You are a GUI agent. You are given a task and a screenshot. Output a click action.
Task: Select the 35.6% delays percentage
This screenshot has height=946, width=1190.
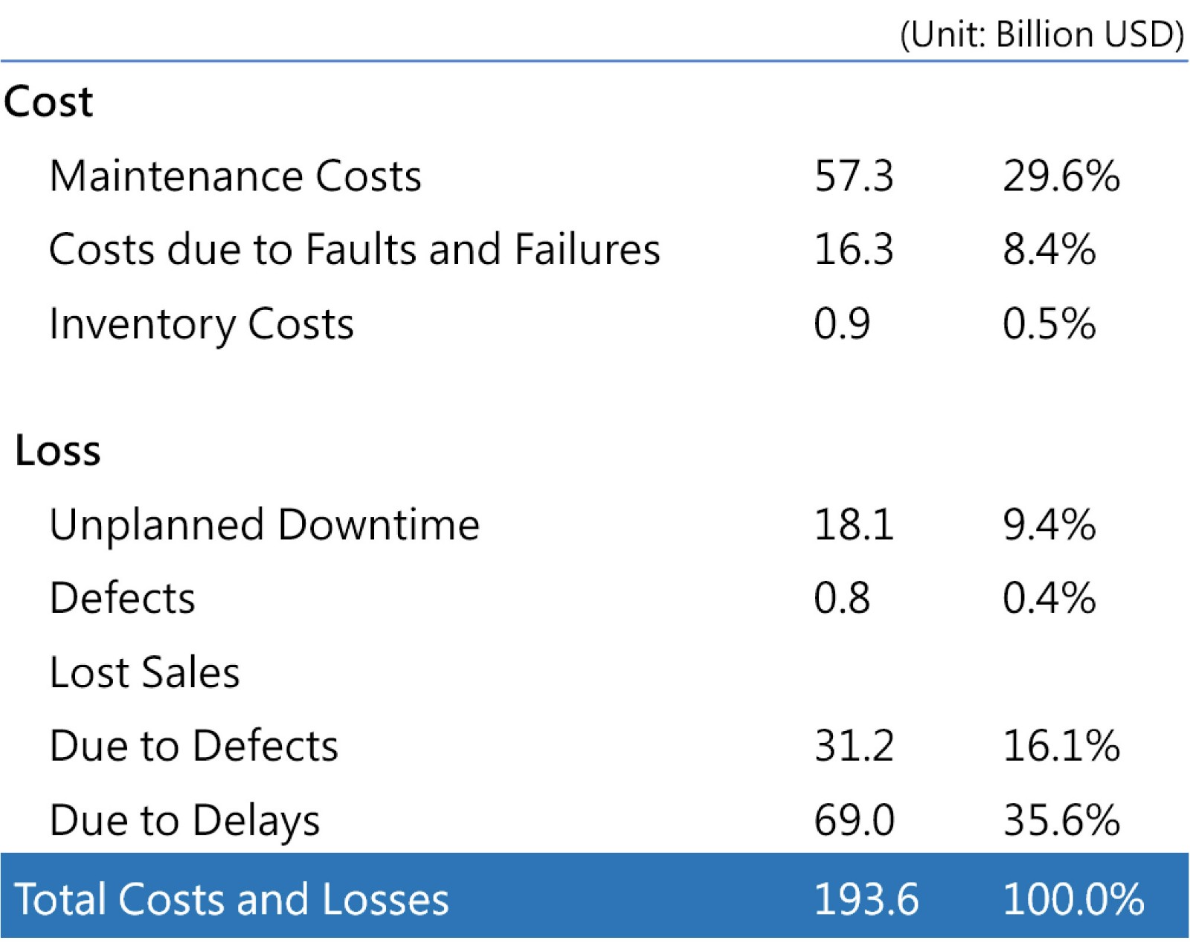[x=1061, y=820]
